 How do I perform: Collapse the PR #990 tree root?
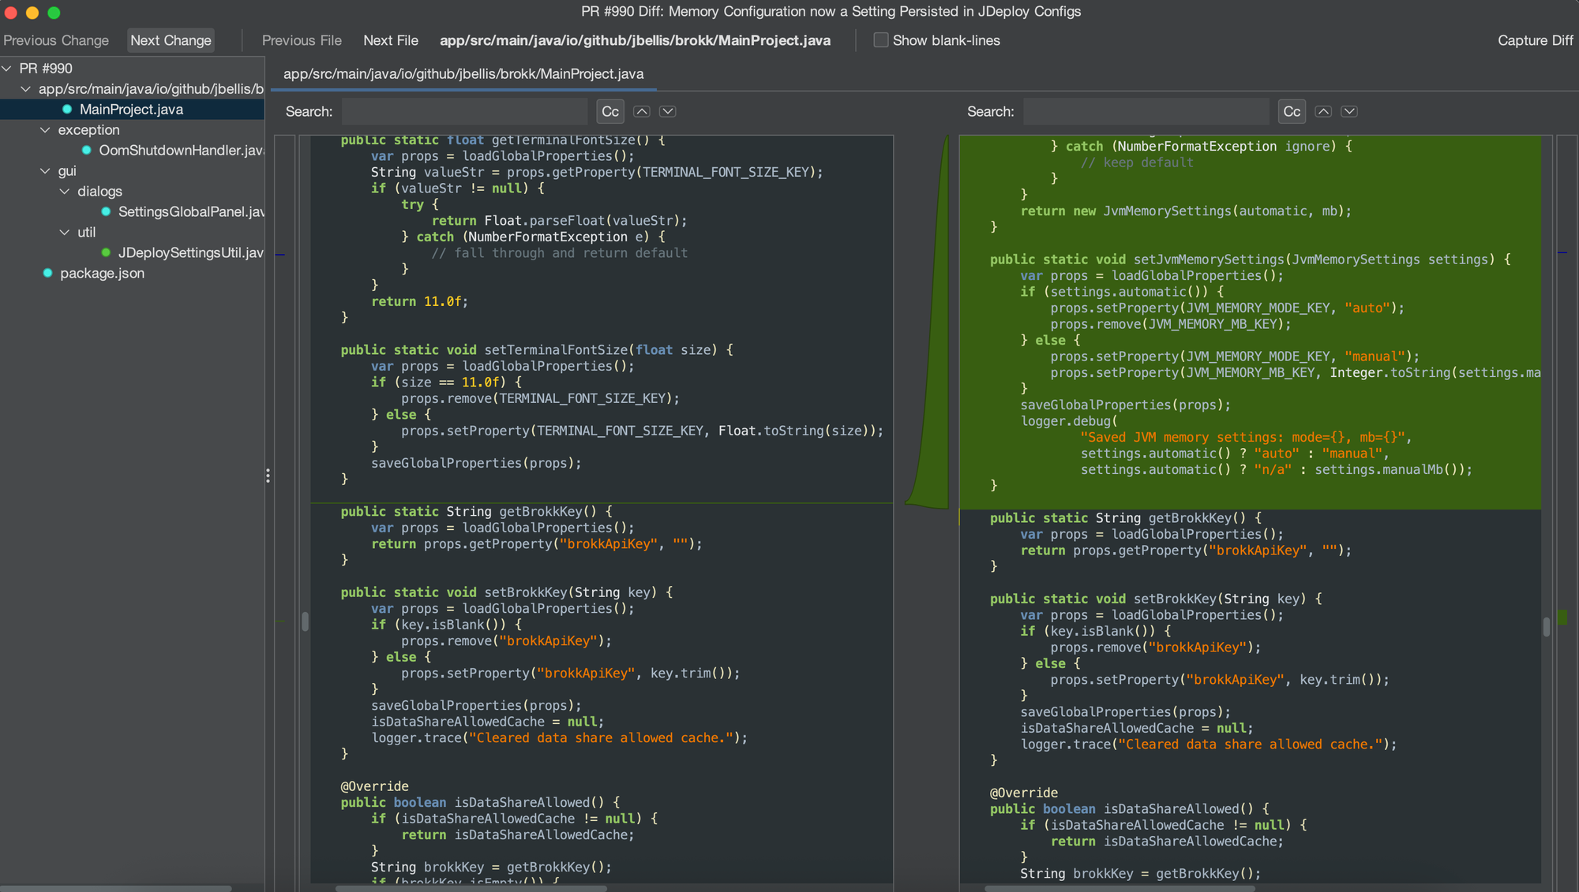click(7, 69)
